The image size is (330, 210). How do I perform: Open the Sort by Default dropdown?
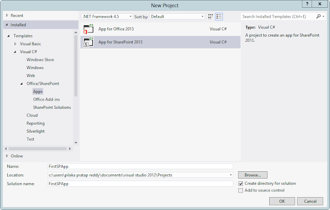tap(177, 17)
